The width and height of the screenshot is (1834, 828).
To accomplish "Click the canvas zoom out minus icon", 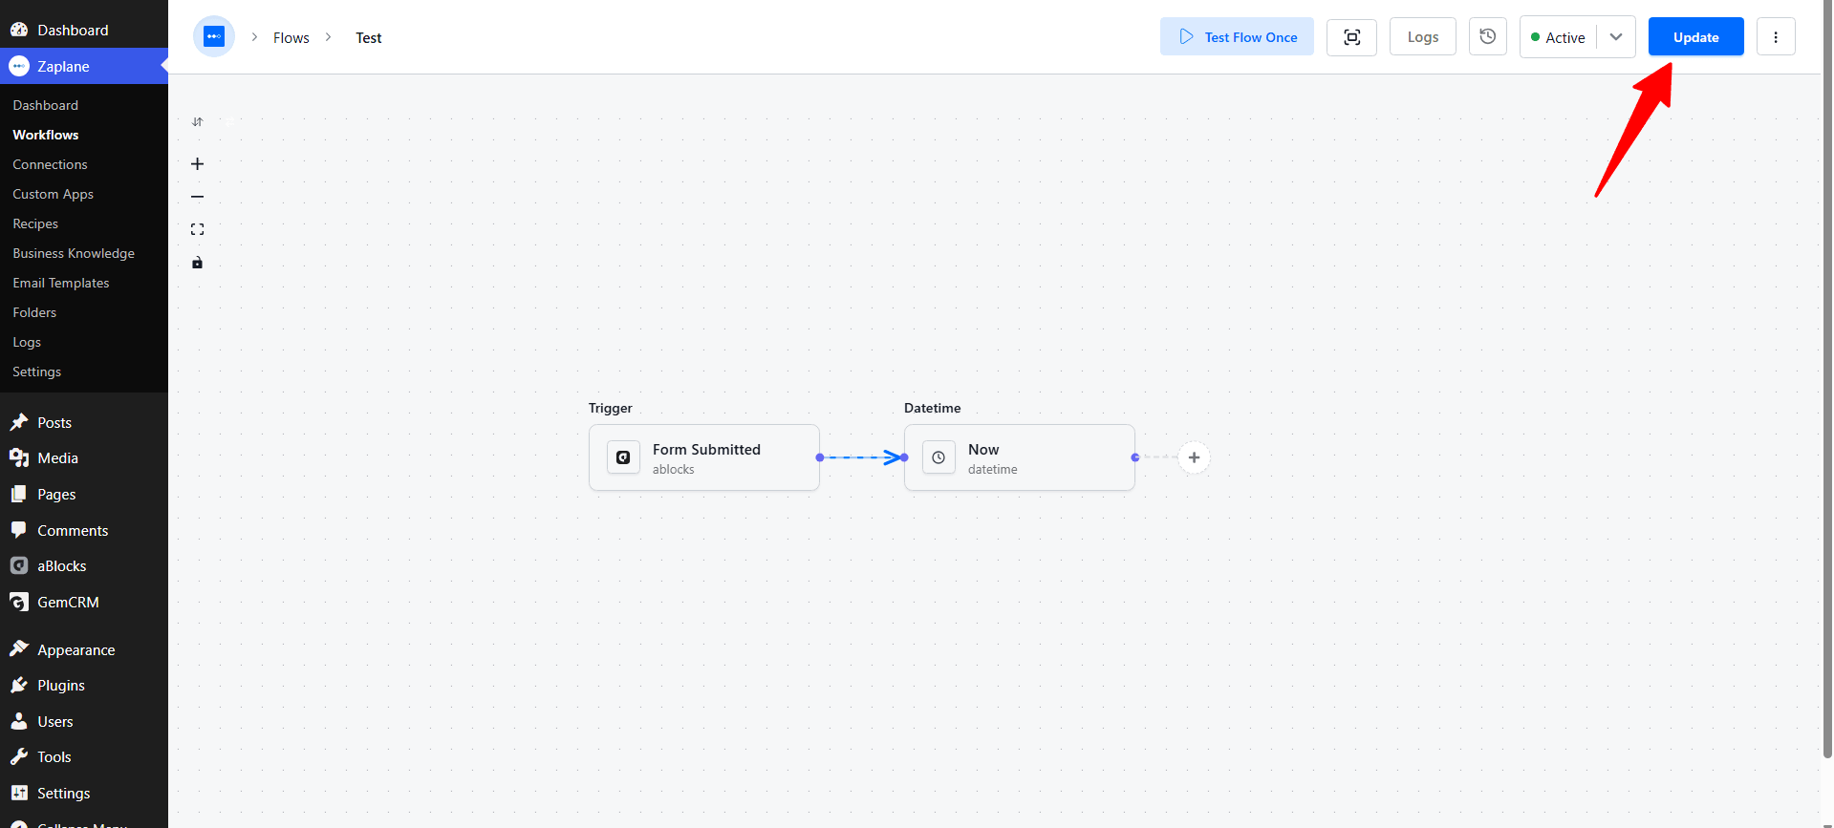I will pos(198,197).
